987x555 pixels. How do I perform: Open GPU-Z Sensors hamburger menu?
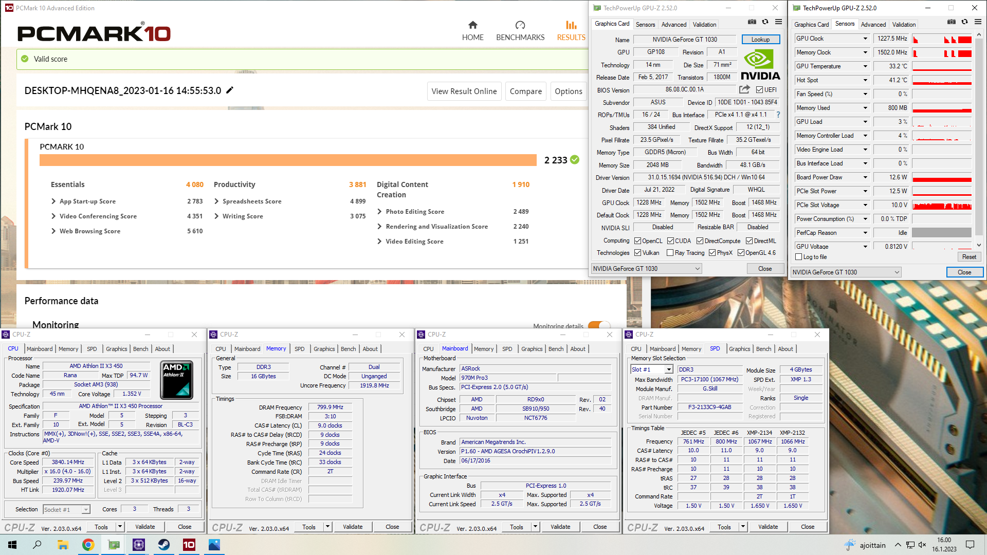click(978, 22)
